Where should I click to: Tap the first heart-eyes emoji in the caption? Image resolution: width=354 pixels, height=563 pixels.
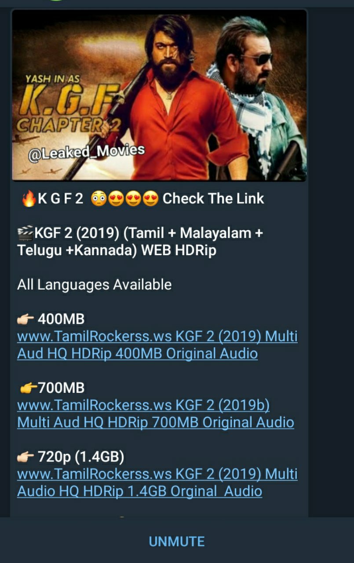click(x=116, y=199)
